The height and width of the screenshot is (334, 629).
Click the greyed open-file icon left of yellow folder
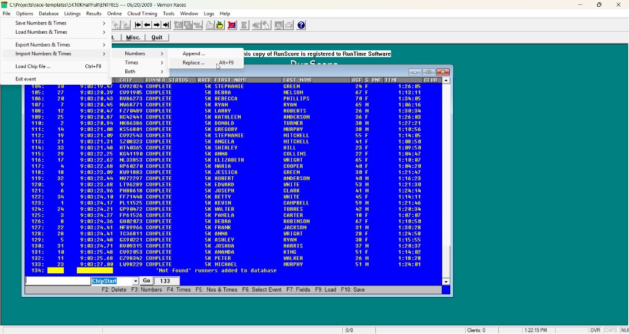[210, 25]
